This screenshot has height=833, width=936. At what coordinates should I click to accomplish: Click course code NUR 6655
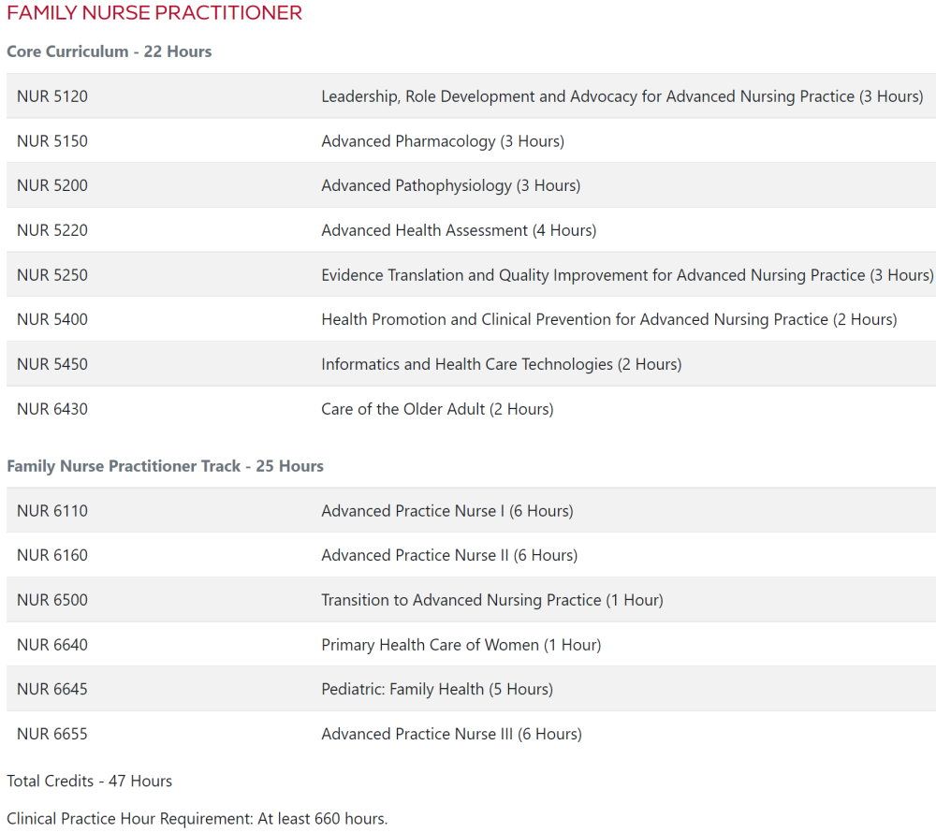(x=52, y=734)
